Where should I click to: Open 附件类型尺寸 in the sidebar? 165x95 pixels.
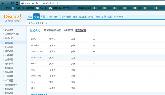[11, 85]
